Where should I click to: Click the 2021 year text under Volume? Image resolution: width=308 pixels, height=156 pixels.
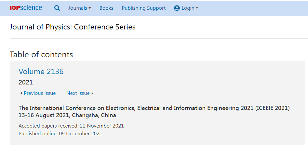(26, 82)
